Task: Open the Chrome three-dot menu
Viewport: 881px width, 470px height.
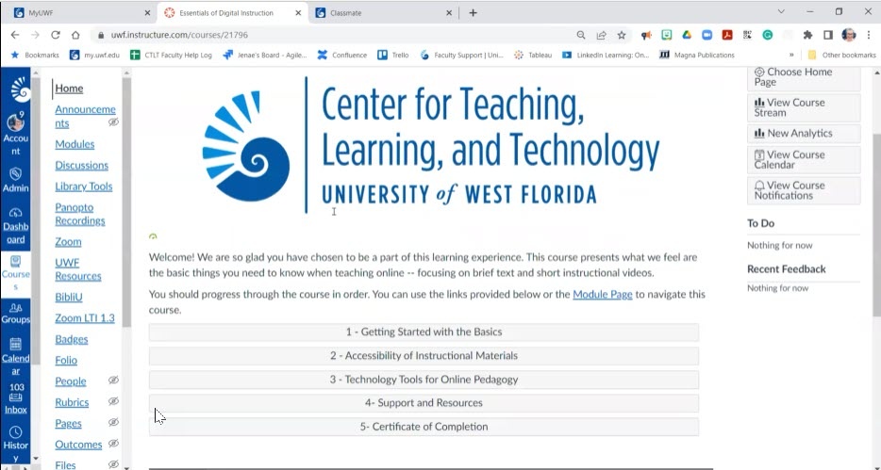Action: pos(869,35)
